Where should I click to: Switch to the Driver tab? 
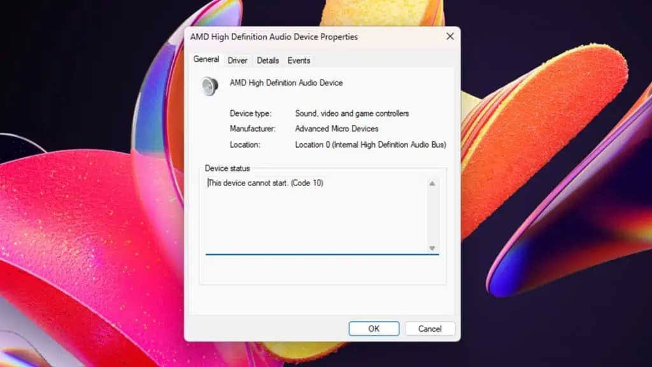[237, 60]
